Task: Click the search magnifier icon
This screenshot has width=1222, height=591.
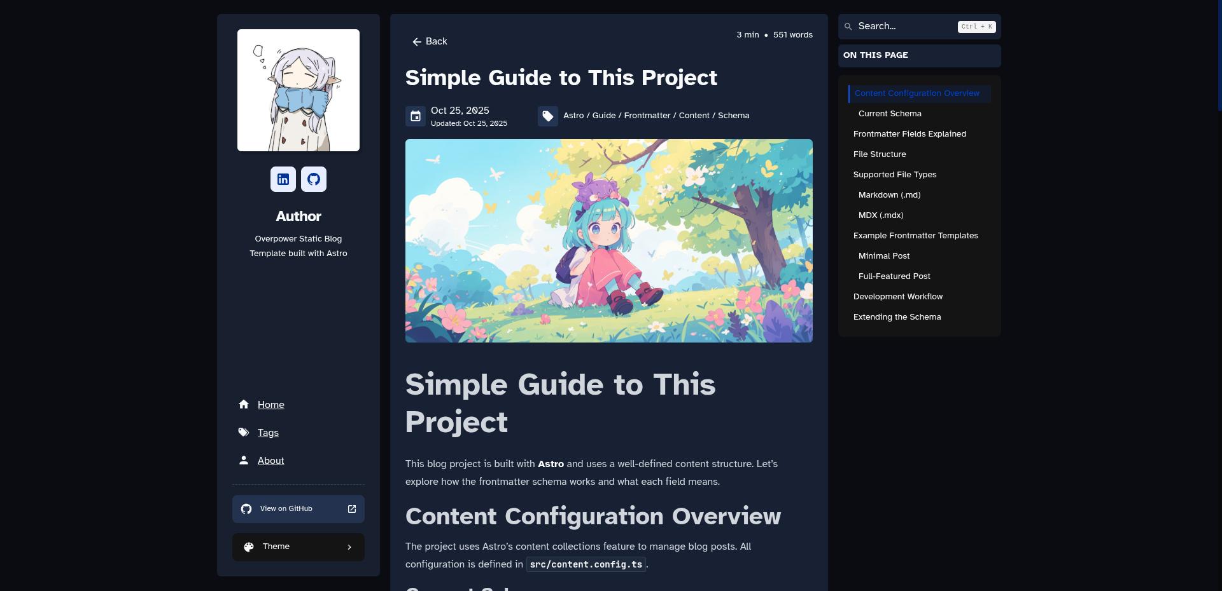Action: (x=848, y=27)
